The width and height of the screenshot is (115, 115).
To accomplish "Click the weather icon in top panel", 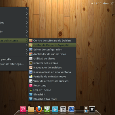I will click(x=92, y=3).
